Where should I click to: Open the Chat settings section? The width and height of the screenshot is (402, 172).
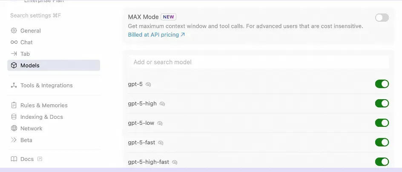pos(26,42)
